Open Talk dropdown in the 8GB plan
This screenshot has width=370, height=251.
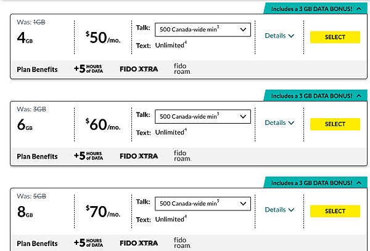203,204
